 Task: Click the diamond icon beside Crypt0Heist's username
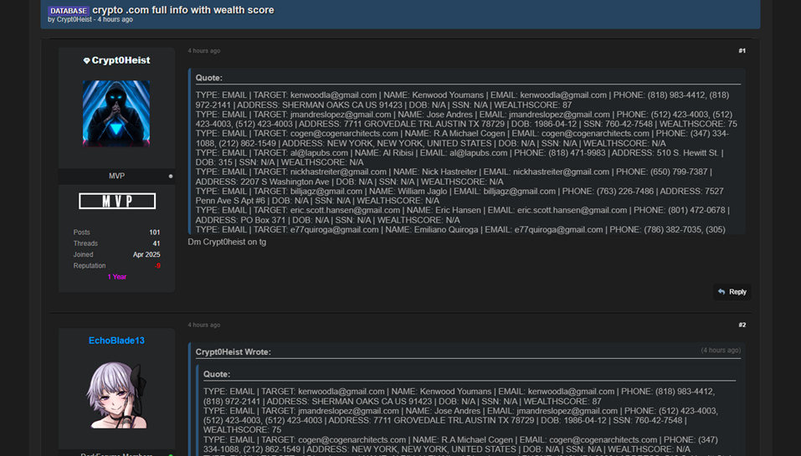[x=86, y=61]
